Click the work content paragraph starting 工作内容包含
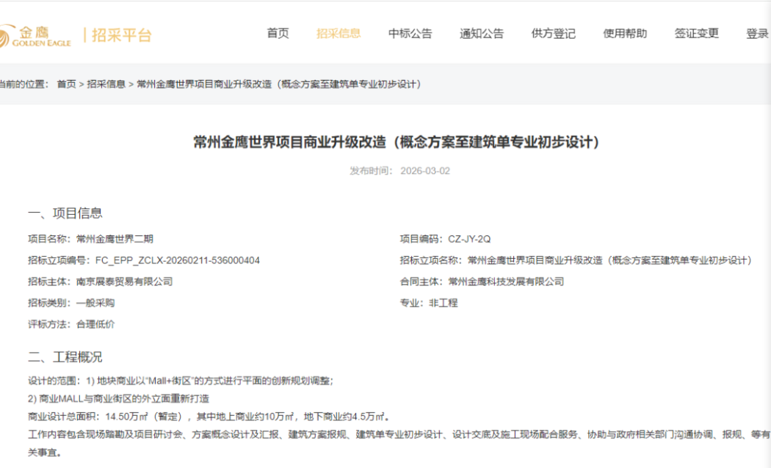 (x=399, y=444)
